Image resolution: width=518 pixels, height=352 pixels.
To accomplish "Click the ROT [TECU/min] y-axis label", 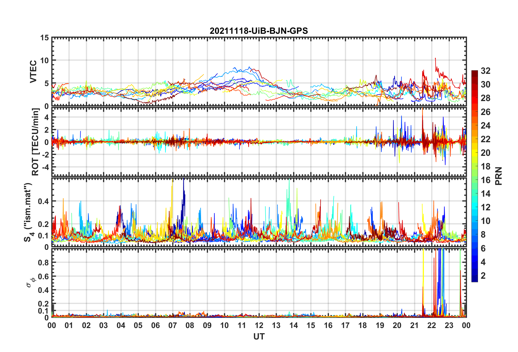I will click(x=35, y=142).
